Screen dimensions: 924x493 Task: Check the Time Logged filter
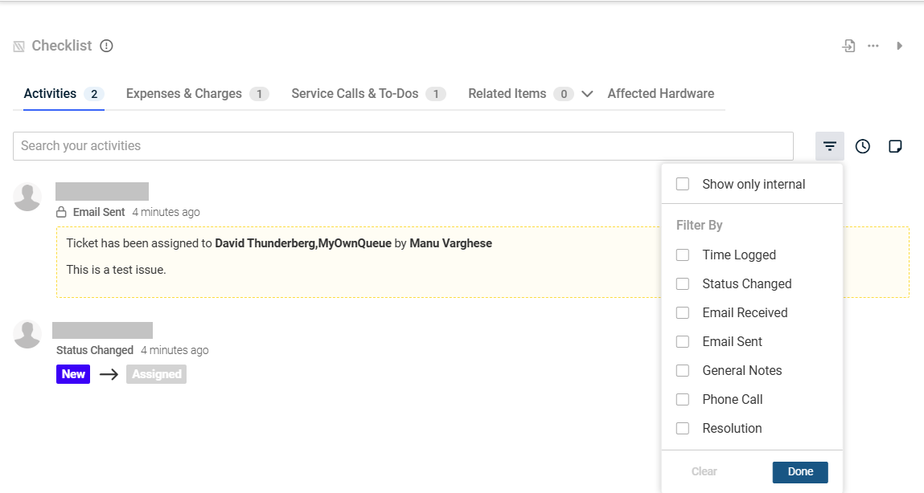coord(683,255)
